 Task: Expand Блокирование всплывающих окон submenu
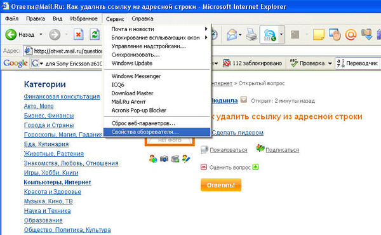point(157,37)
